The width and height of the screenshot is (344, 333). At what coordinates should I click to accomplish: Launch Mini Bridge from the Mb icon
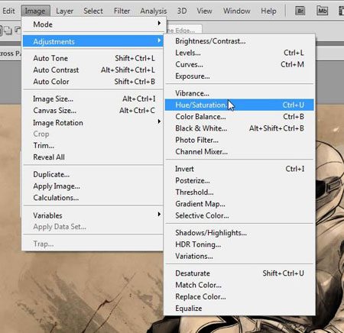[x=322, y=11]
